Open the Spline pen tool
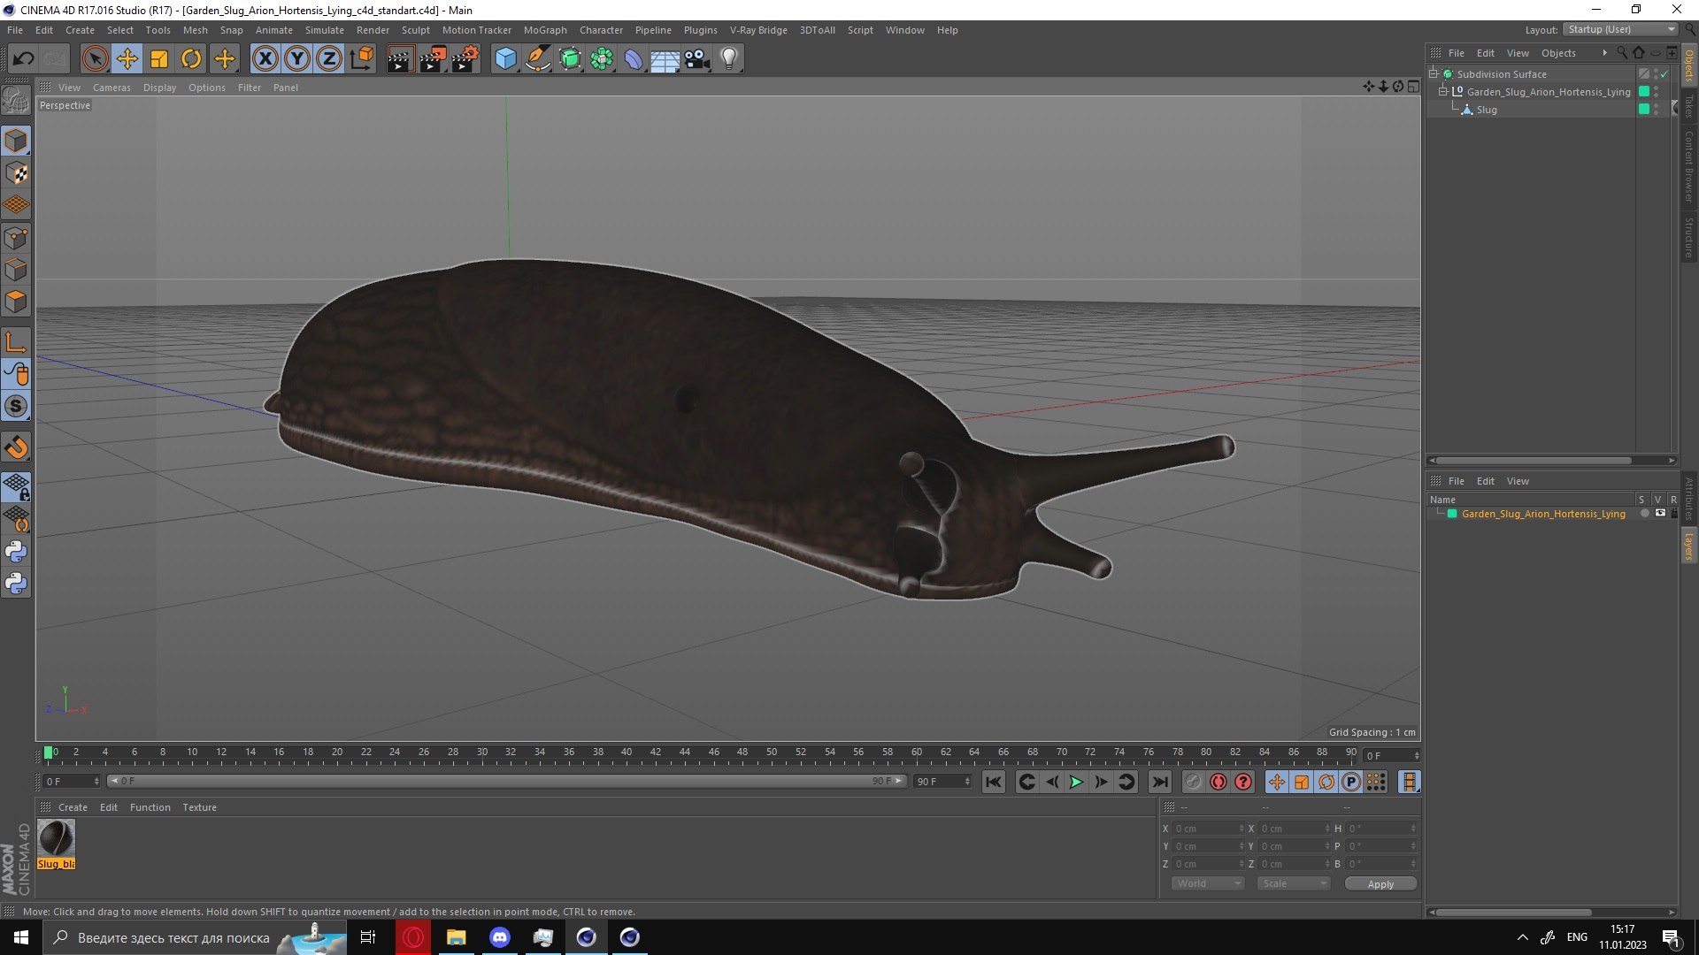This screenshot has width=1699, height=955. [x=537, y=59]
